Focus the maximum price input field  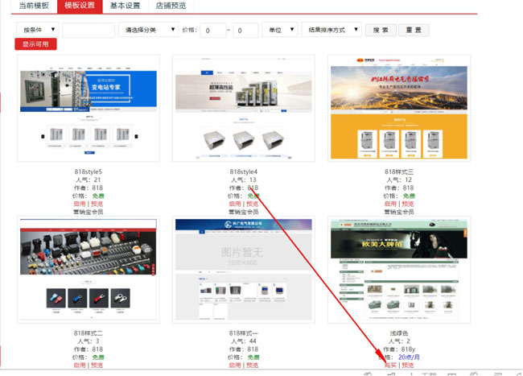pyautogui.click(x=245, y=31)
